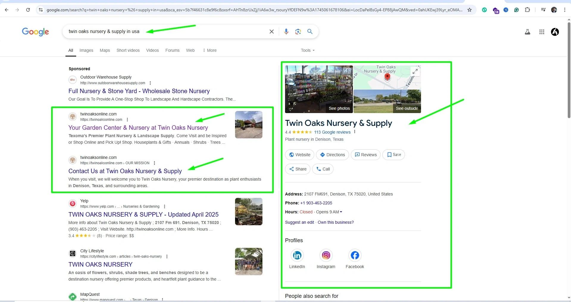Open options dots for City Lifestyle result

167,256
